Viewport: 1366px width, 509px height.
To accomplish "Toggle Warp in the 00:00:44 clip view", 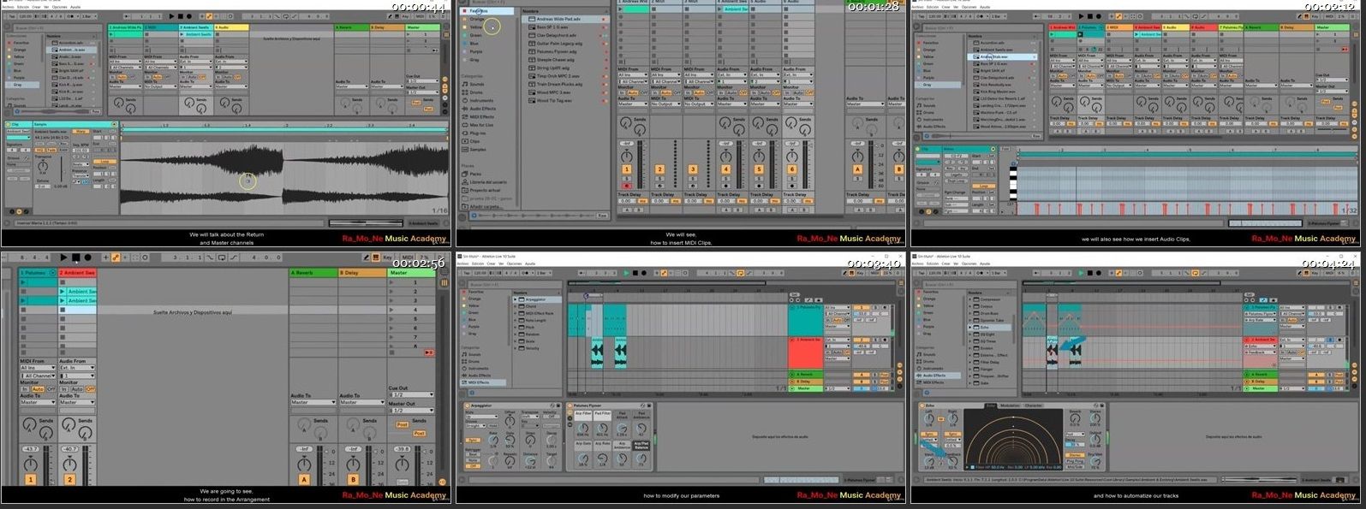I will [81, 132].
